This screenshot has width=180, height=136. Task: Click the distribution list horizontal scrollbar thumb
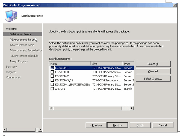[x=87, y=108]
